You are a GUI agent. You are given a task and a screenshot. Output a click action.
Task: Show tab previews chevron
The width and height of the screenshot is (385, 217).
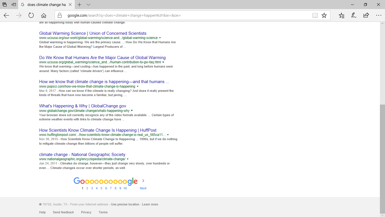(x=88, y=5)
